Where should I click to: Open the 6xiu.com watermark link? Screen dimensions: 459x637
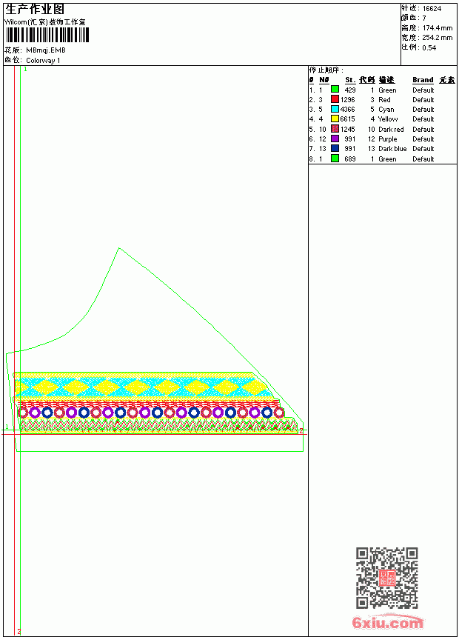point(387,622)
